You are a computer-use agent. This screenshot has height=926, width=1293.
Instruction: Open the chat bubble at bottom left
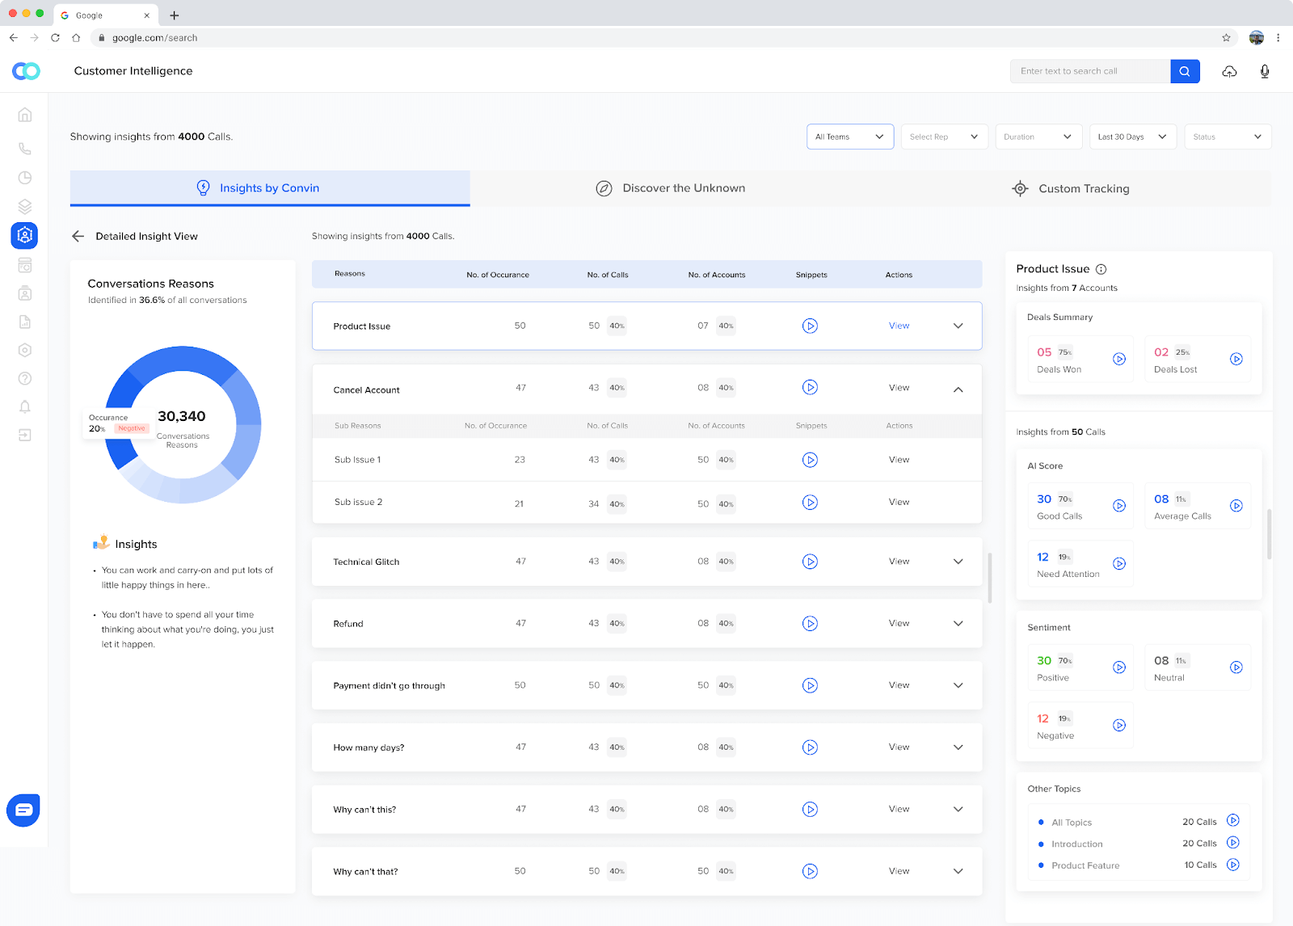tap(23, 810)
